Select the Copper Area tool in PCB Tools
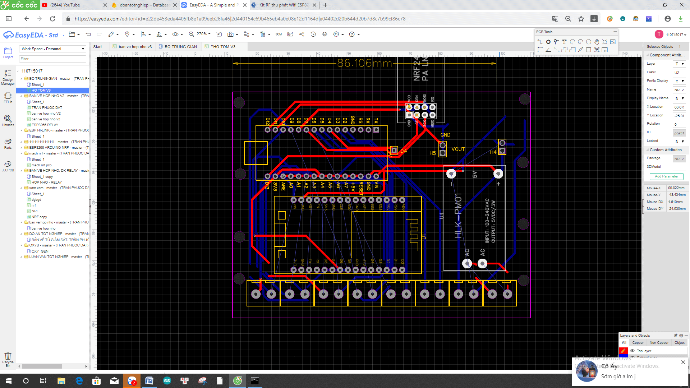The image size is (690, 388). [x=564, y=50]
